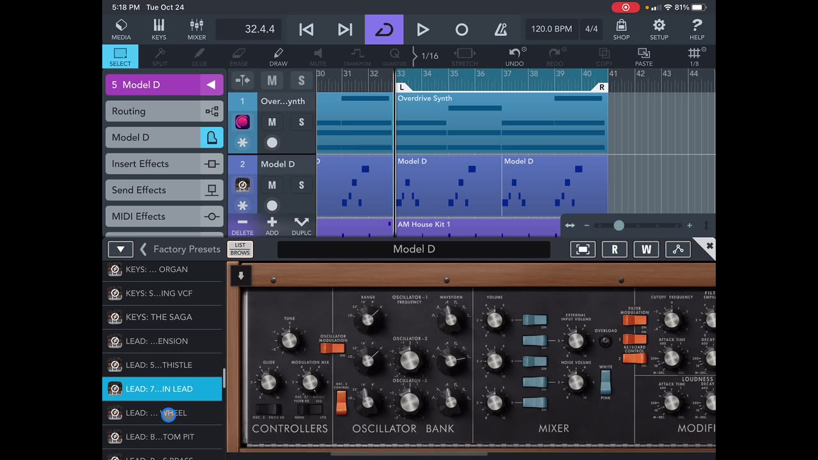Duplicate the selected track
The height and width of the screenshot is (460, 818).
pos(302,226)
